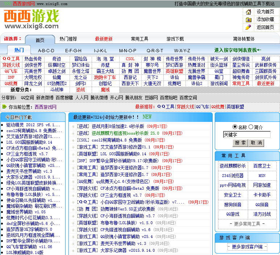Expand 更多游戏客户端 list
The height and width of the screenshot is (255, 280).
click(247, 247)
